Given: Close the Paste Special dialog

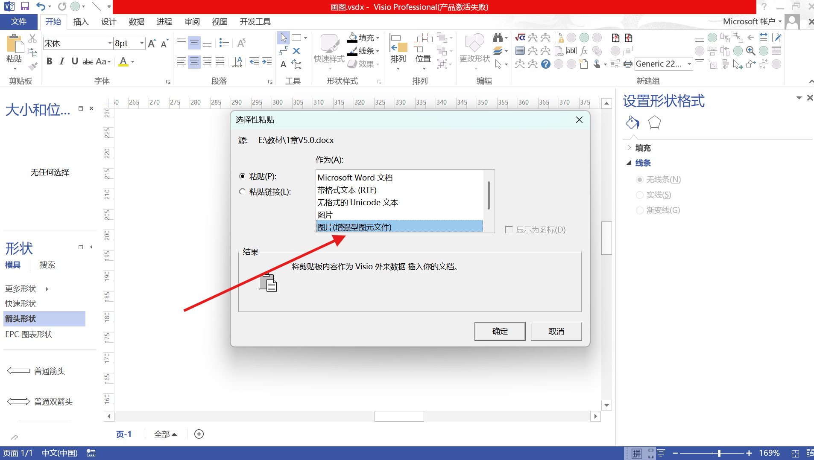Looking at the screenshot, I should [579, 120].
